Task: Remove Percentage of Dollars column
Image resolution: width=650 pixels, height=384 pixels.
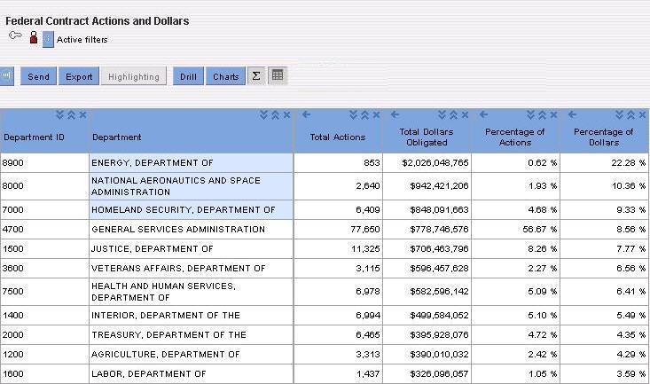Action: [643, 115]
